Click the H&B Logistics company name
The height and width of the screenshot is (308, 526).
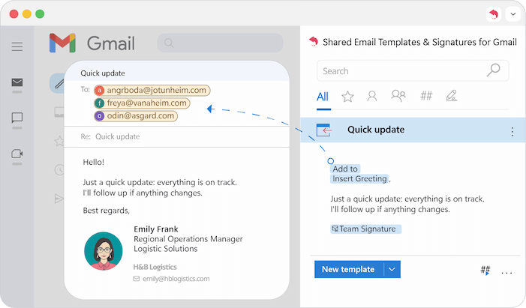click(x=155, y=267)
